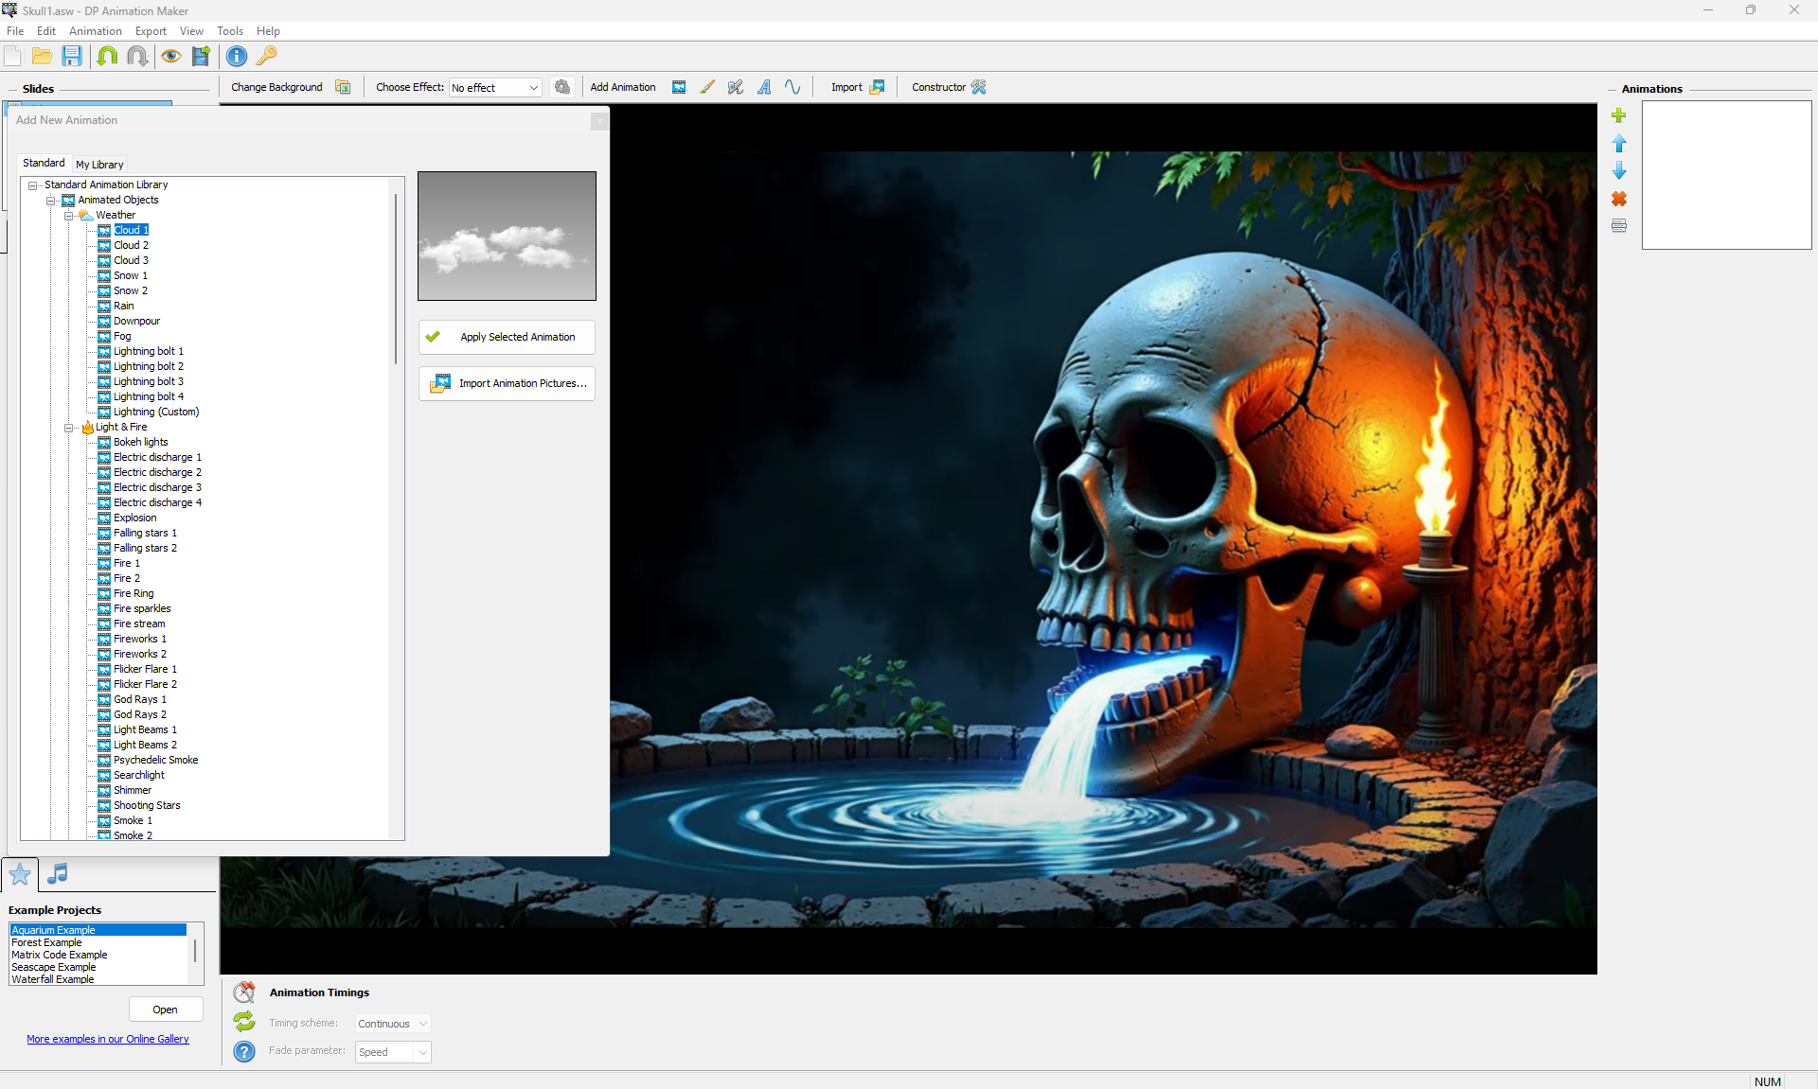Viewport: 1818px width, 1089px height.
Task: Click the Preview eye icon
Action: click(x=170, y=56)
